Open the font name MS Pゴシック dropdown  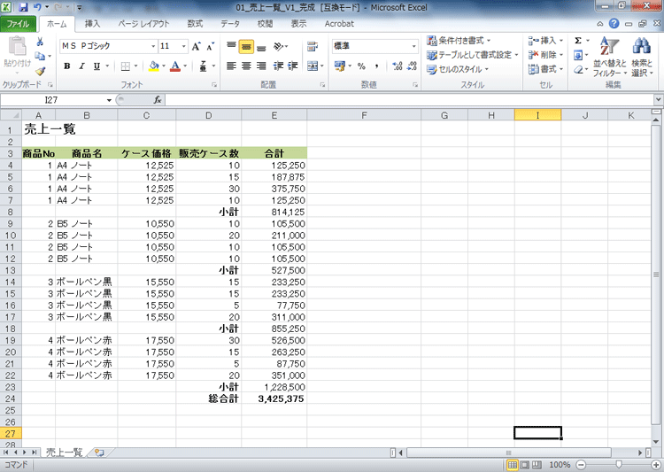pos(153,46)
